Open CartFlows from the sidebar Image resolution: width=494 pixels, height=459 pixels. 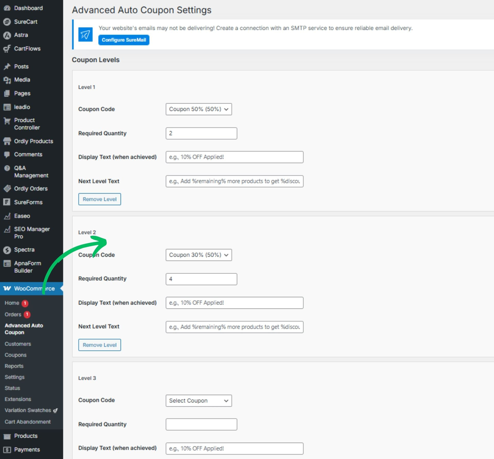click(x=7, y=48)
